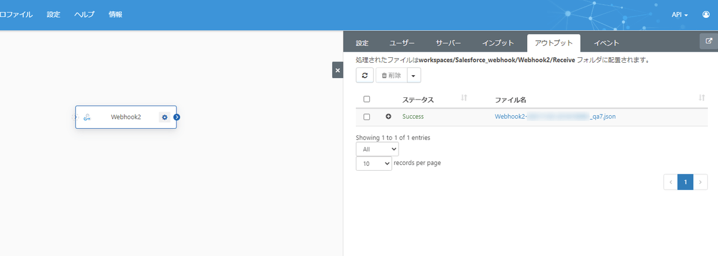Click the refresh icon button
This screenshot has width=718, height=256.
point(364,75)
